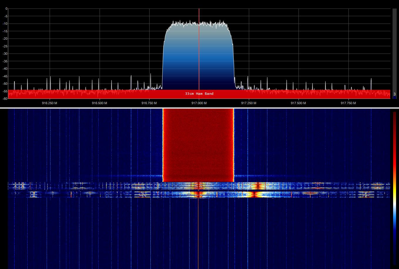The width and height of the screenshot is (399, 269).
Task: Click the 917.750 M axis label
Action: click(x=349, y=103)
